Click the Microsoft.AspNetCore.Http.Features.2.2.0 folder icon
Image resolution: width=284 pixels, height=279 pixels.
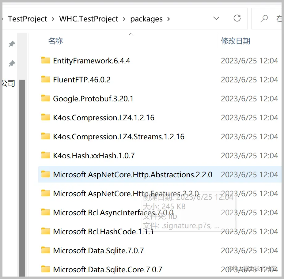[x=45, y=193]
